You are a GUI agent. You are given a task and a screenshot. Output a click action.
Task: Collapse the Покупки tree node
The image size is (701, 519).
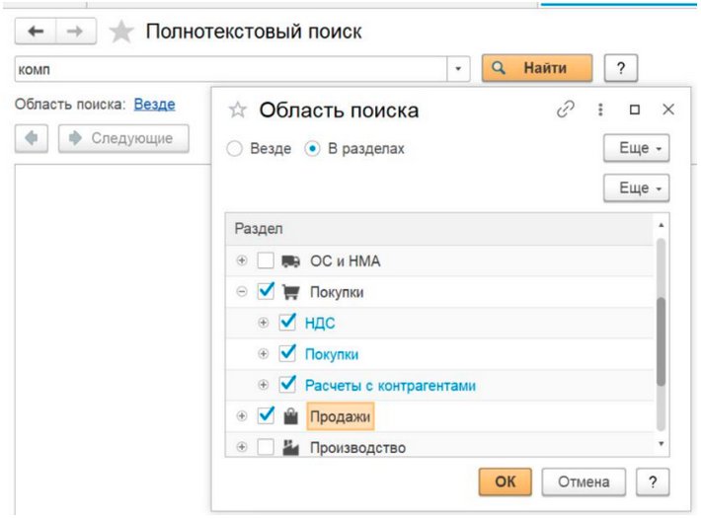(242, 292)
